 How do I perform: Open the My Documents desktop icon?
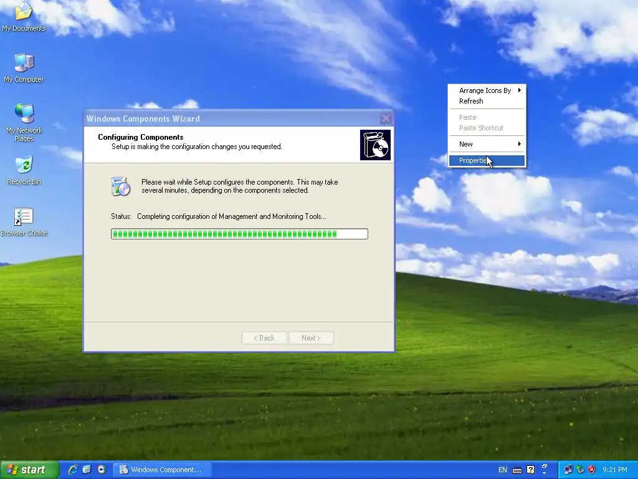(24, 16)
